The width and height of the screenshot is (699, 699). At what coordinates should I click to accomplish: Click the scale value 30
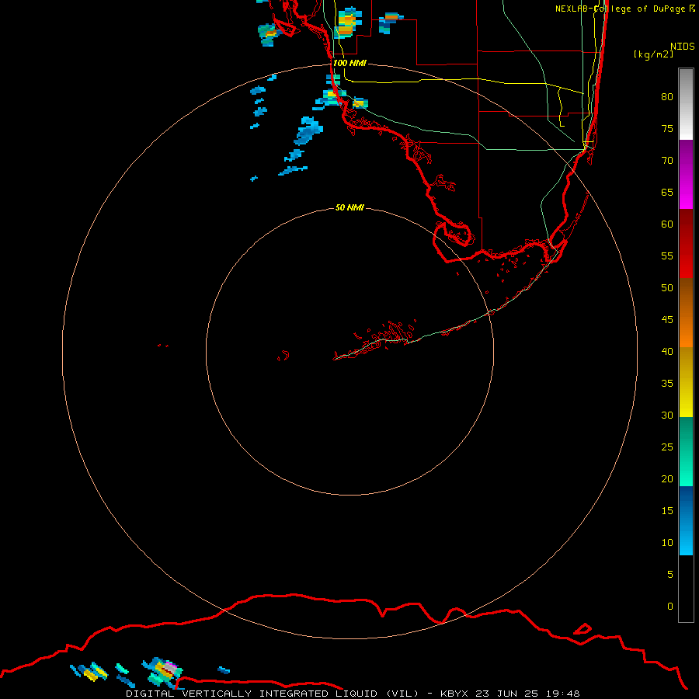coord(667,415)
